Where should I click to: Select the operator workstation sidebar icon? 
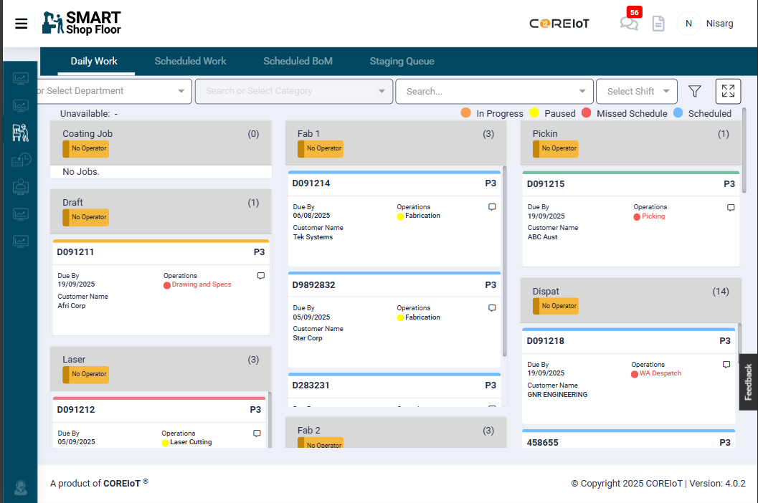[x=21, y=133]
